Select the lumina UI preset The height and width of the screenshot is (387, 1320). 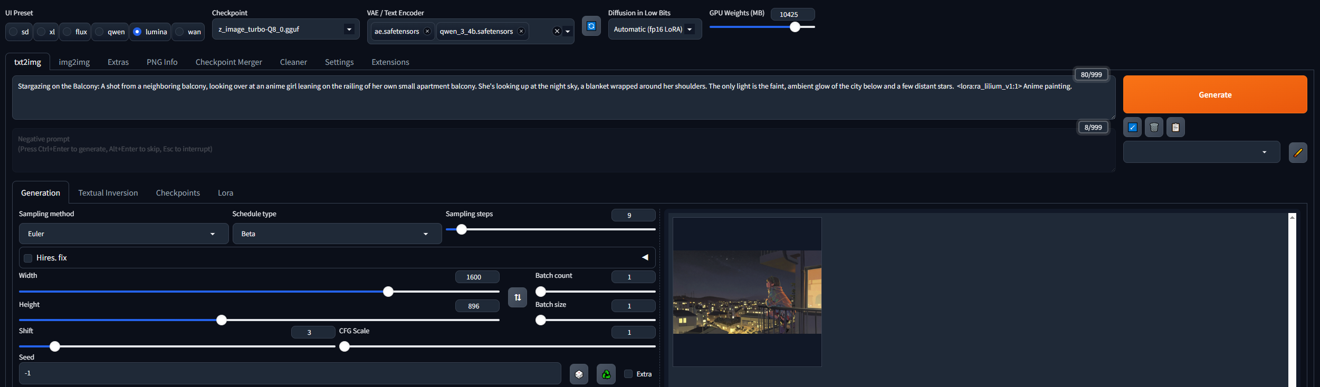coord(150,32)
